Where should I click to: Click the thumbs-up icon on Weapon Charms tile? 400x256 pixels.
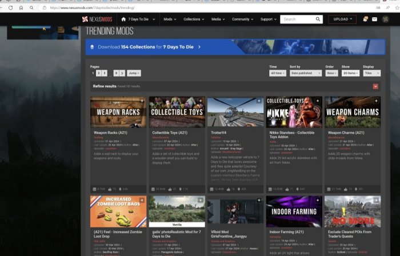(346, 189)
